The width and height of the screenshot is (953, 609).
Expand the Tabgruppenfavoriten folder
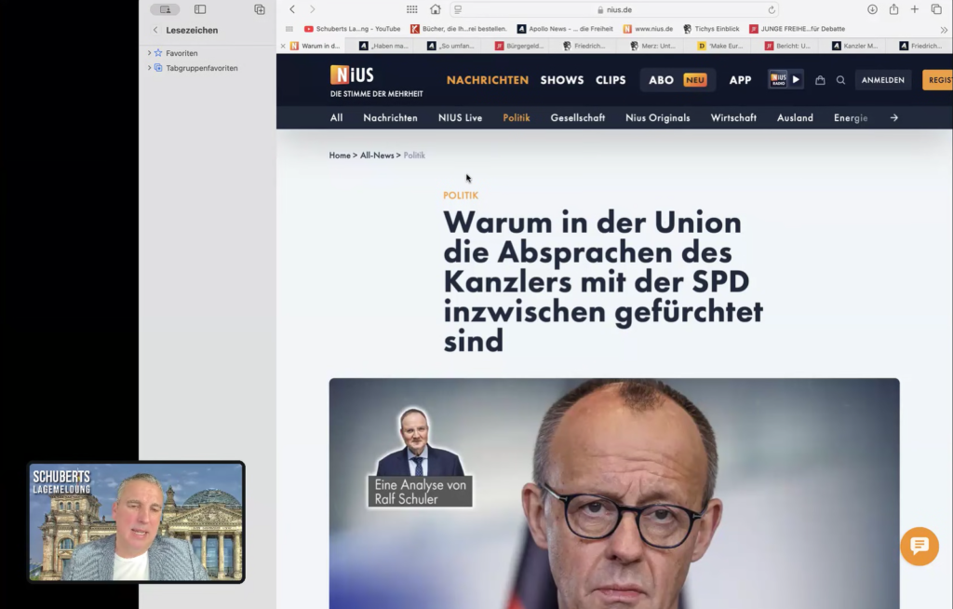point(150,68)
